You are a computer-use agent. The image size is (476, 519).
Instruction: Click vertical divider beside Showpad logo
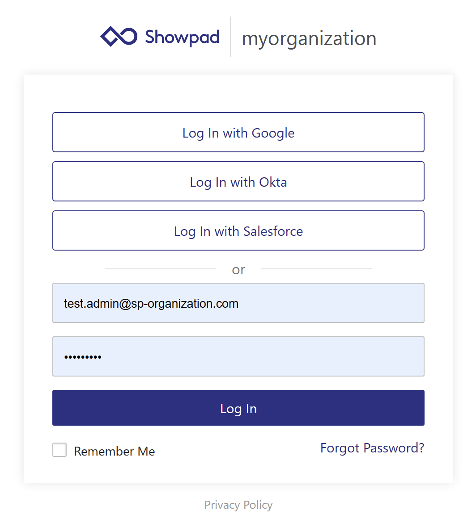(230, 37)
